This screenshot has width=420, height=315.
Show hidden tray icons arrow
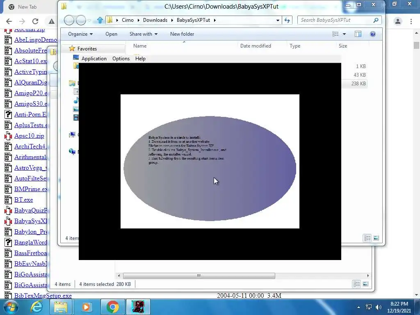[358, 307]
